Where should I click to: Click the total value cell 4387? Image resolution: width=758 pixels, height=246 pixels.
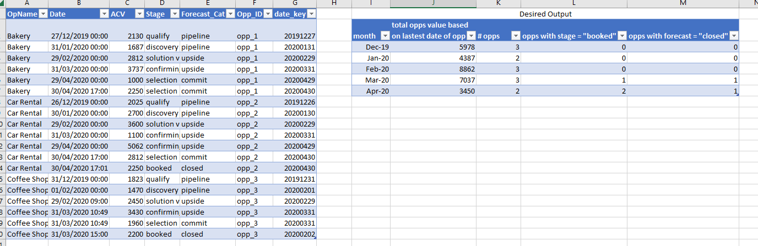click(434, 58)
